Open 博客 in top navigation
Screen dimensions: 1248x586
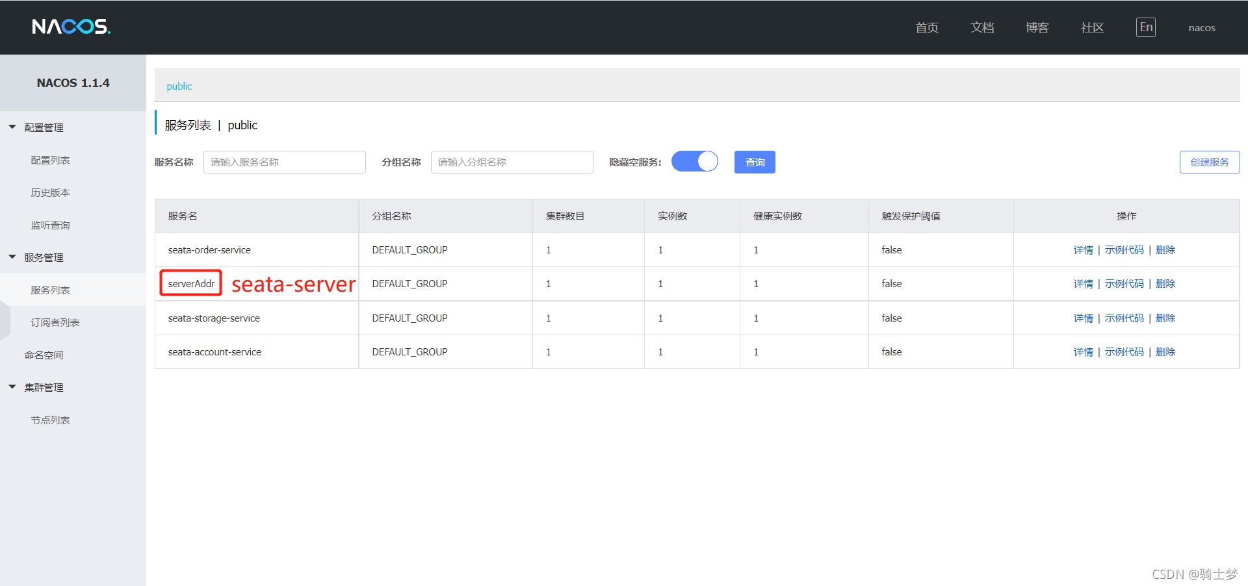pyautogui.click(x=1037, y=27)
